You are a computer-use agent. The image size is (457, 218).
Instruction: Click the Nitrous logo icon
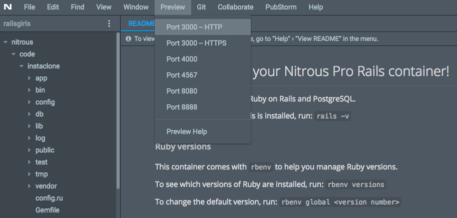coord(9,7)
